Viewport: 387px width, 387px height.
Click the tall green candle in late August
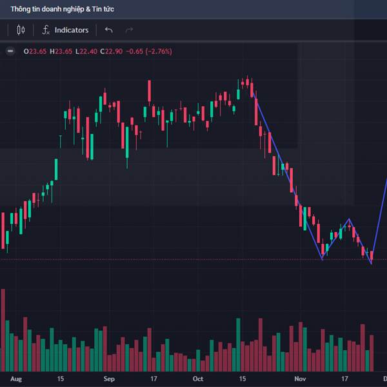click(x=56, y=170)
